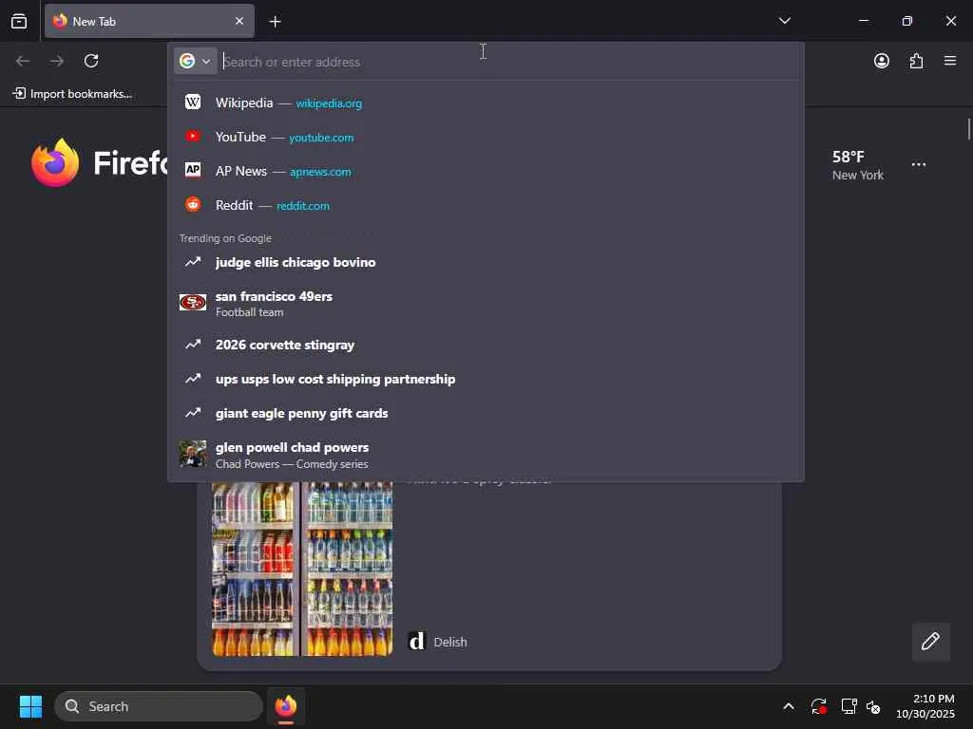The height and width of the screenshot is (729, 973).
Task: Select the Wikipedia suggestion row
Action: (x=486, y=103)
